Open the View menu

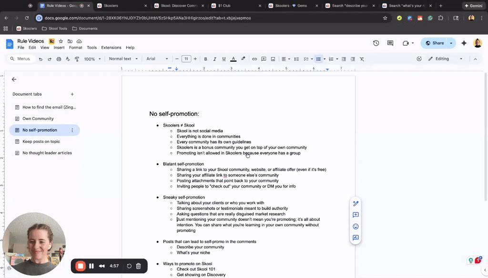pos(45,48)
